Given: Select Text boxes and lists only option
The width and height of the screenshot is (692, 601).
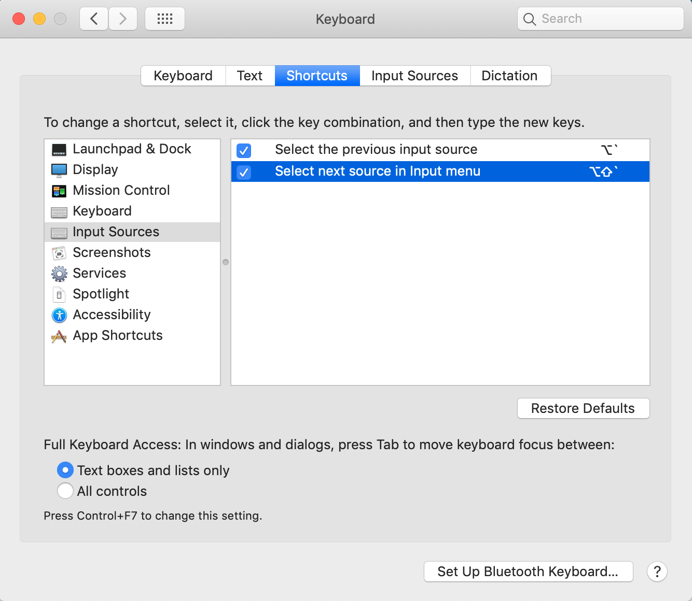Looking at the screenshot, I should tap(65, 470).
